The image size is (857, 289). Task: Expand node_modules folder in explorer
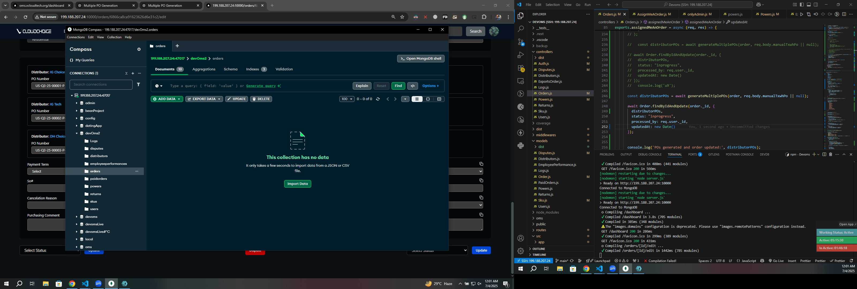(548, 212)
